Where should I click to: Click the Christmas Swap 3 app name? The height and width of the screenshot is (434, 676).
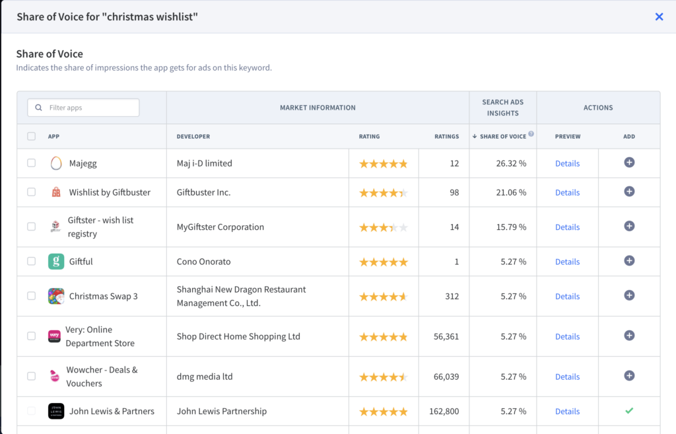point(104,297)
